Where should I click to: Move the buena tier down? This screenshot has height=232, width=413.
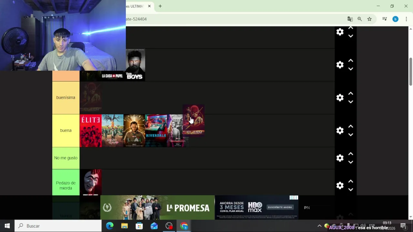point(351,135)
